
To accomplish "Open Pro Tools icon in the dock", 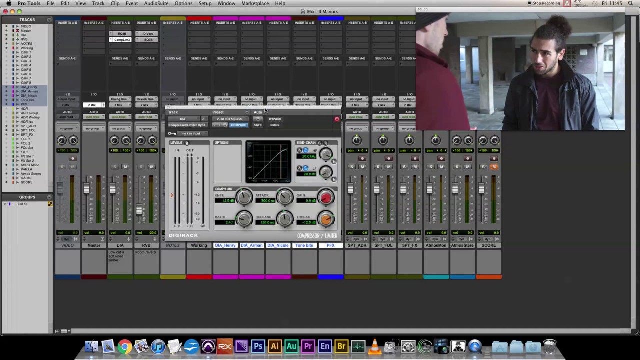I will coord(208,346).
